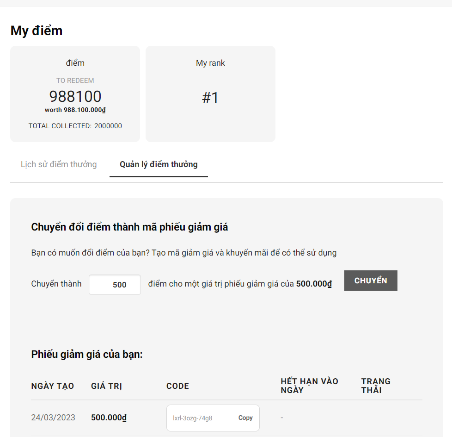This screenshot has height=437, width=452.
Task: Click the #1 rank value
Action: tap(210, 98)
